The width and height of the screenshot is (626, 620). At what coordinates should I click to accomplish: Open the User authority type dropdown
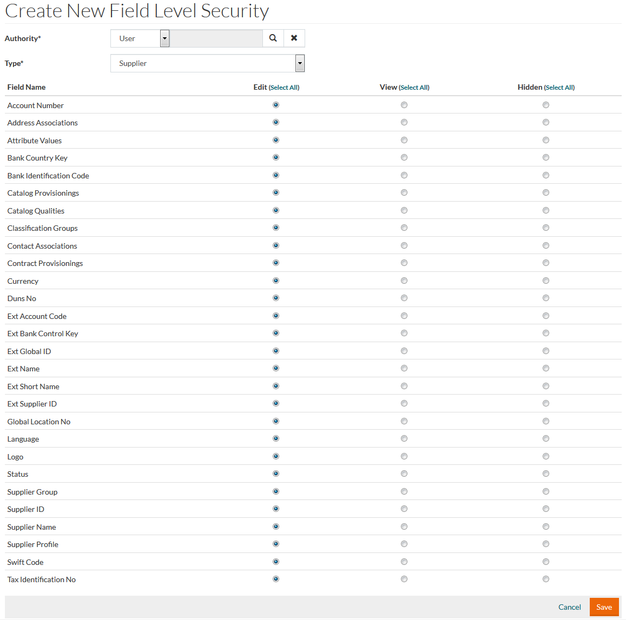tap(165, 38)
